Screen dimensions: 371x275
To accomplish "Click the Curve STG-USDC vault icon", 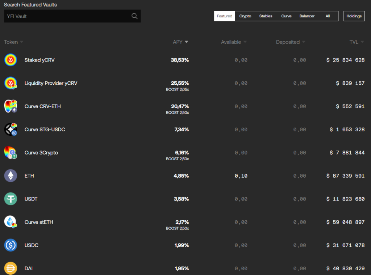I will (x=11, y=130).
